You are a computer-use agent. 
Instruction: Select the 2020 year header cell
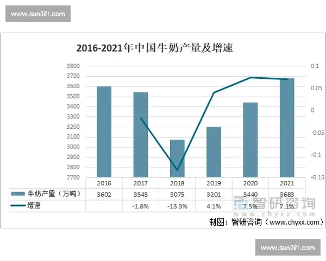[x=250, y=183]
